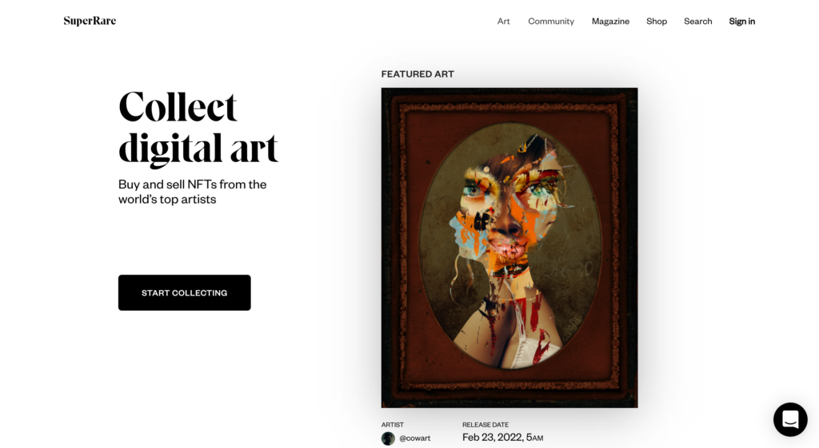
Task: Click the ARTIST label under artwork
Action: pos(392,425)
